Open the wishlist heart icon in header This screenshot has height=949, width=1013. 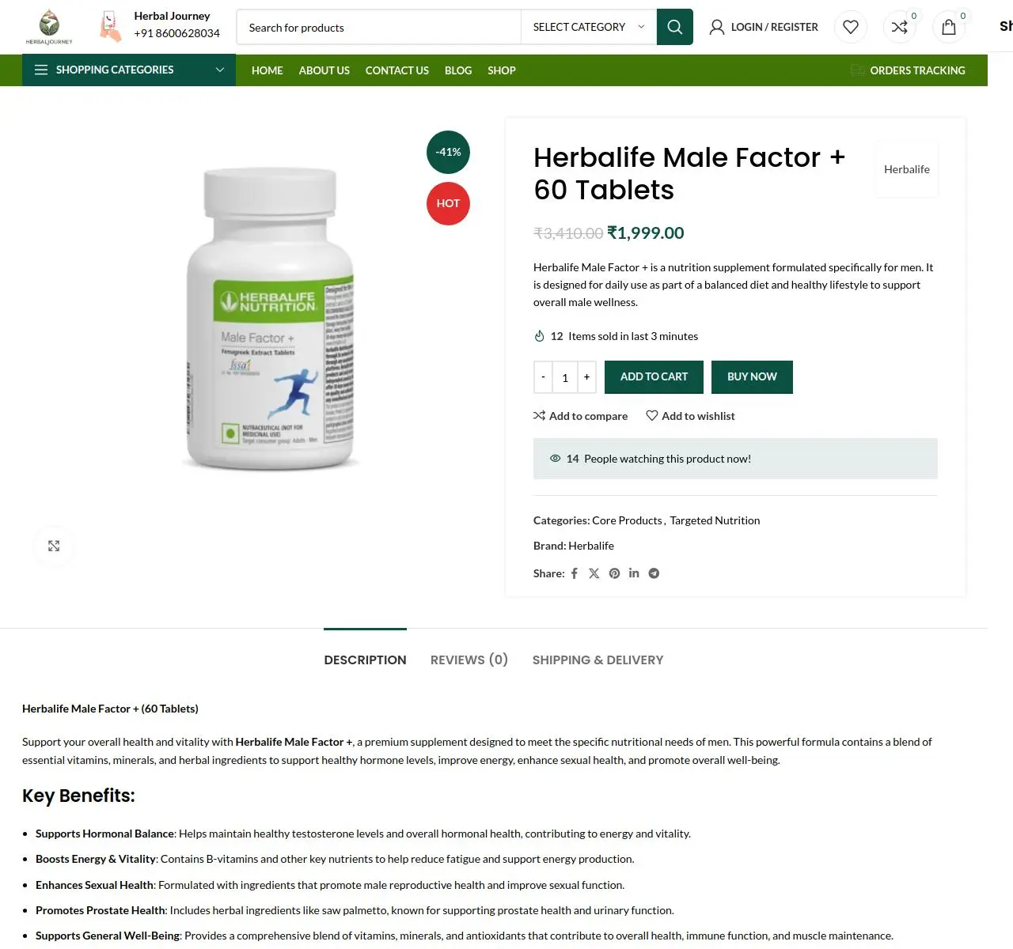[851, 27]
